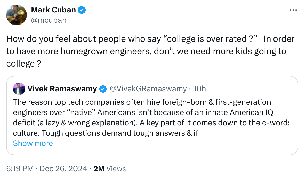This screenshot has width=306, height=179.
Task: Click the Views label beside 2M
Action: (116, 169)
